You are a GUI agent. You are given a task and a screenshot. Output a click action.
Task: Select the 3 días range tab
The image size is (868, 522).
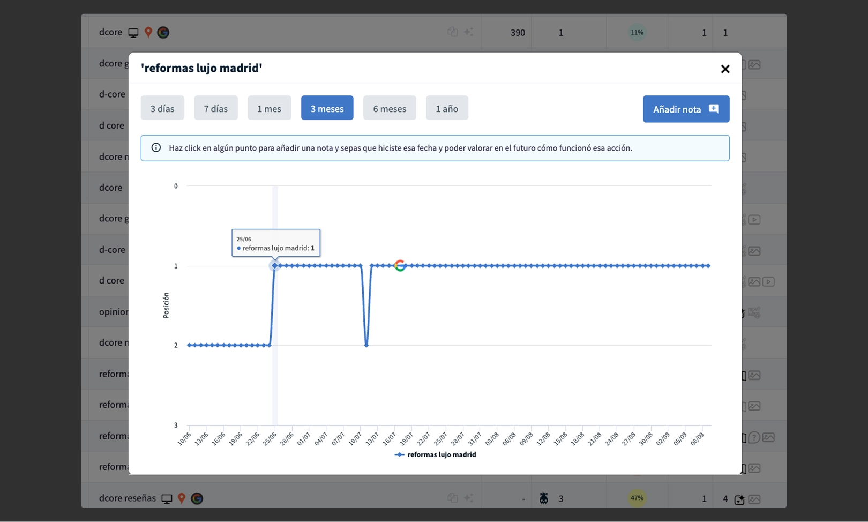tap(162, 108)
